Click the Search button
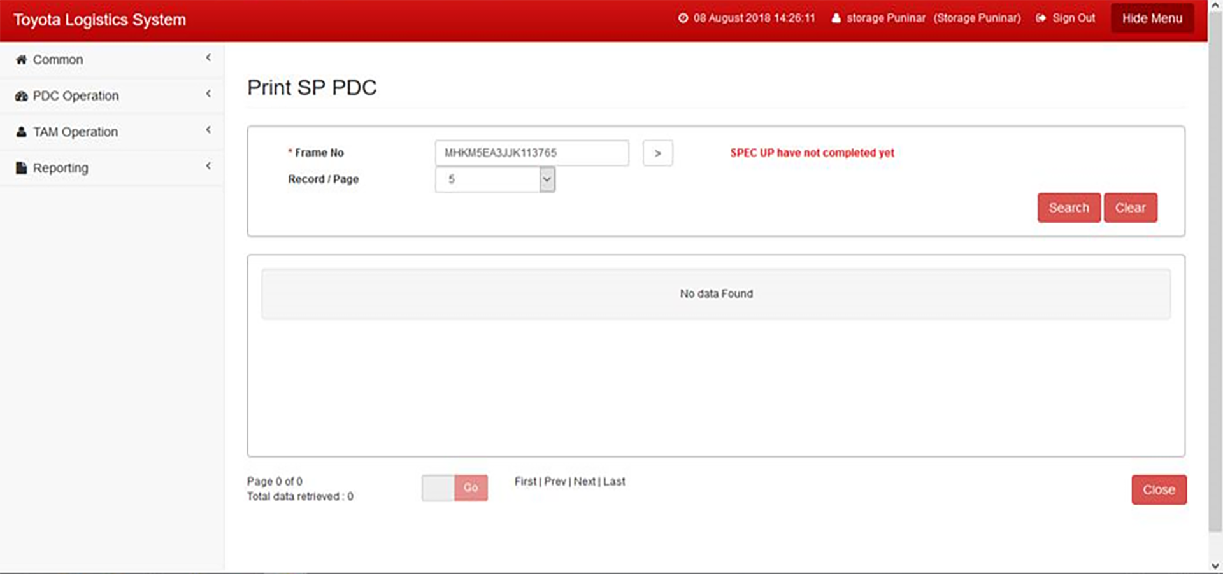 coord(1068,208)
